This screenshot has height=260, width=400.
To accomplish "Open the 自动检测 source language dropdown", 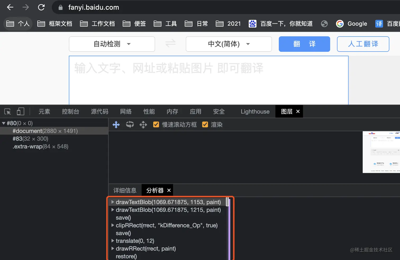I will click(112, 44).
